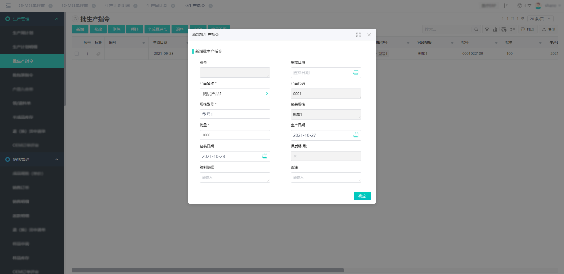The height and width of the screenshot is (274, 564).
Task: Click the 包装规格 field showing 规格1
Action: click(x=326, y=114)
